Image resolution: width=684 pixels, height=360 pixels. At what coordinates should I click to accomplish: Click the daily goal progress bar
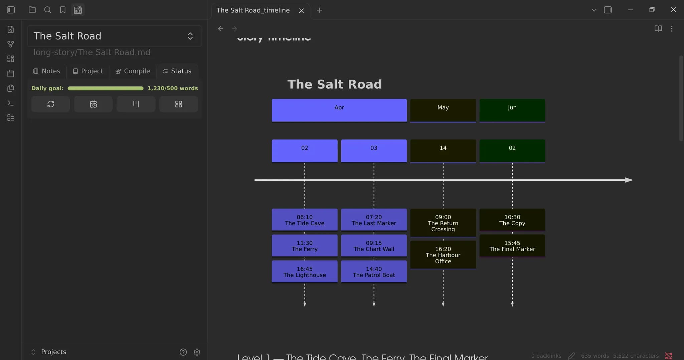point(106,88)
